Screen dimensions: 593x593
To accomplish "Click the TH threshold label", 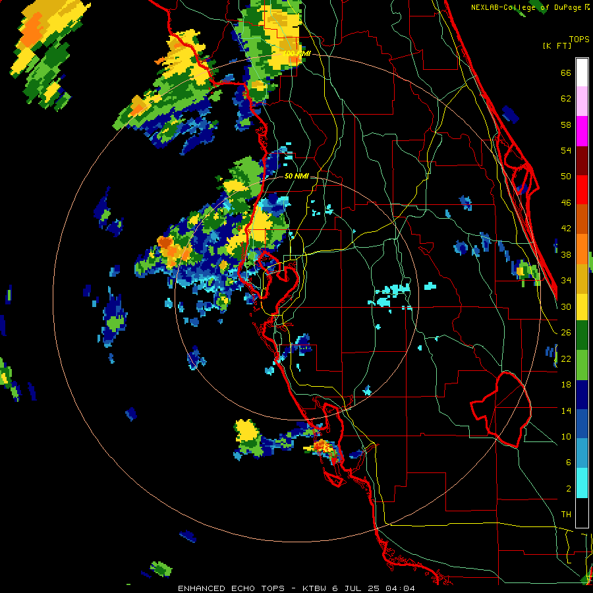I will click(x=566, y=514).
